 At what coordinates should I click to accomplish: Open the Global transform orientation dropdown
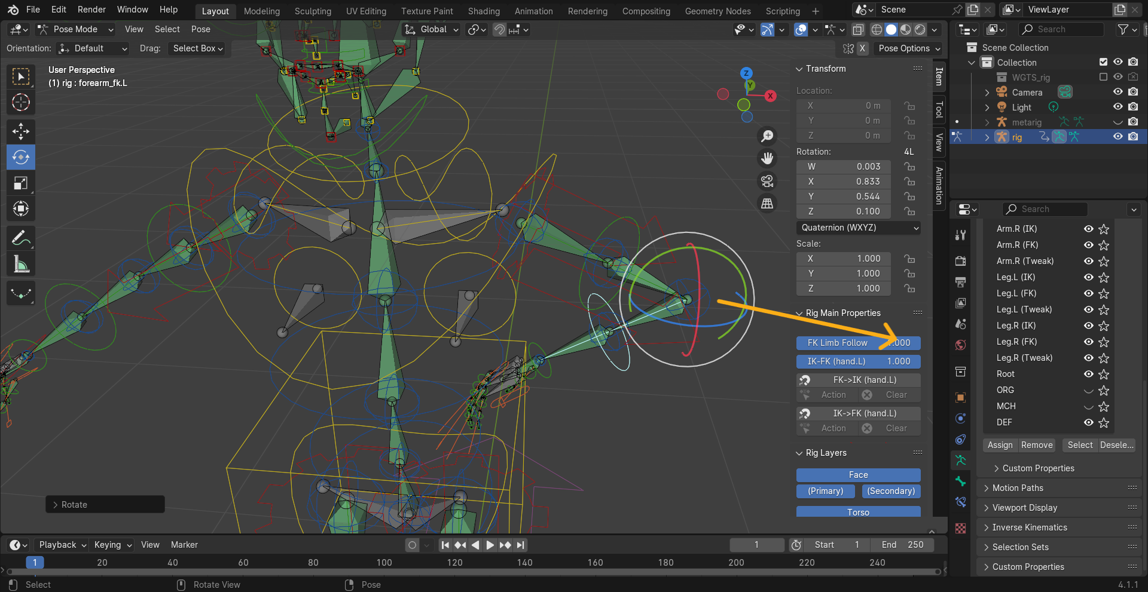click(x=431, y=29)
